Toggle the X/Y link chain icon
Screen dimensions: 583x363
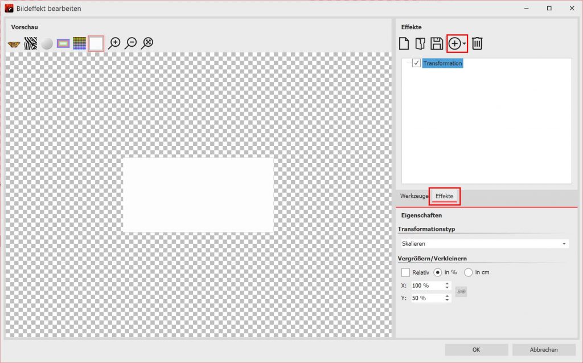[x=461, y=292]
